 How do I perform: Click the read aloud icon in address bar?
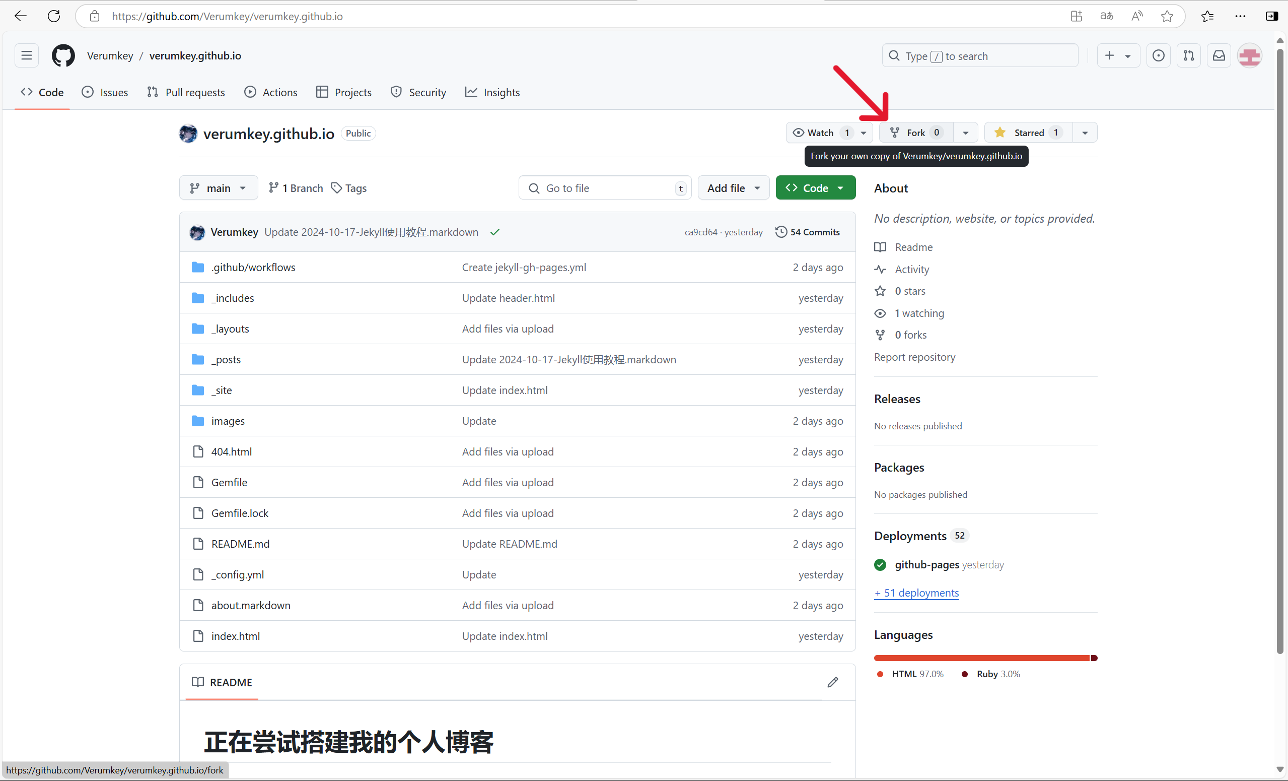point(1137,16)
